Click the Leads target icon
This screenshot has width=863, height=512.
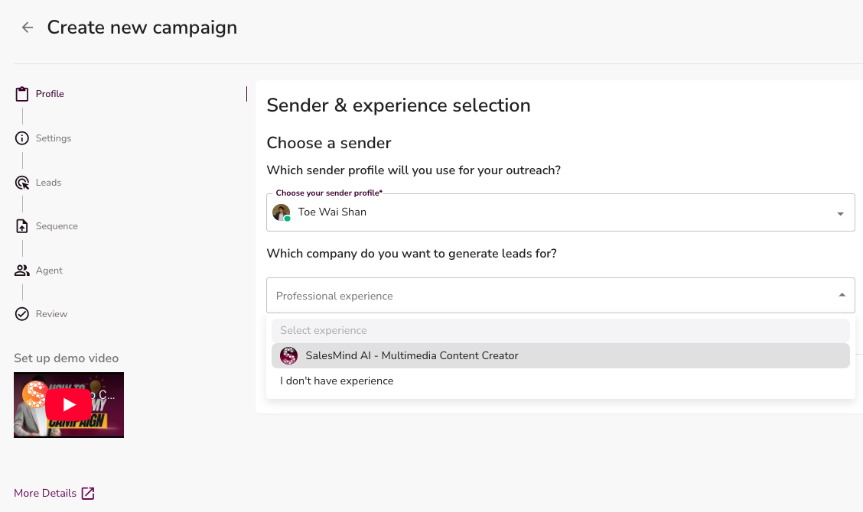(x=22, y=183)
